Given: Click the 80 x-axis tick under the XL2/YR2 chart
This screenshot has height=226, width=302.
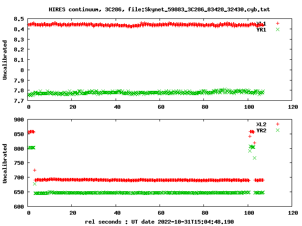Looking at the screenshot, I should (x=205, y=213).
